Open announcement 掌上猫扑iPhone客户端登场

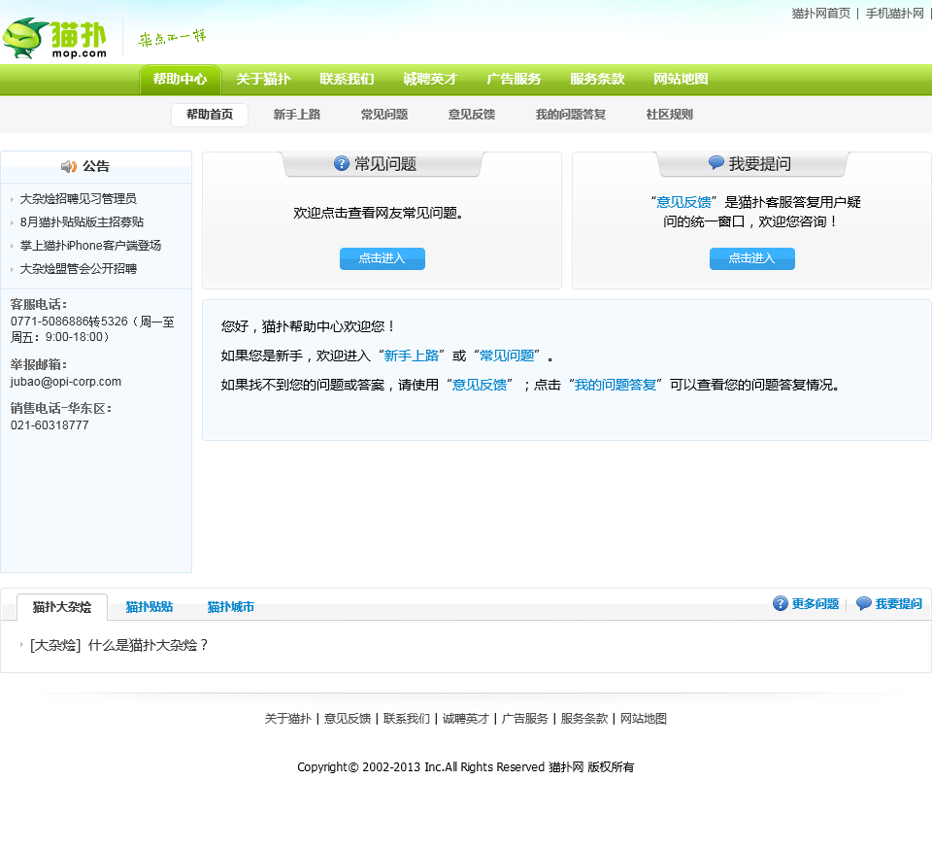90,246
